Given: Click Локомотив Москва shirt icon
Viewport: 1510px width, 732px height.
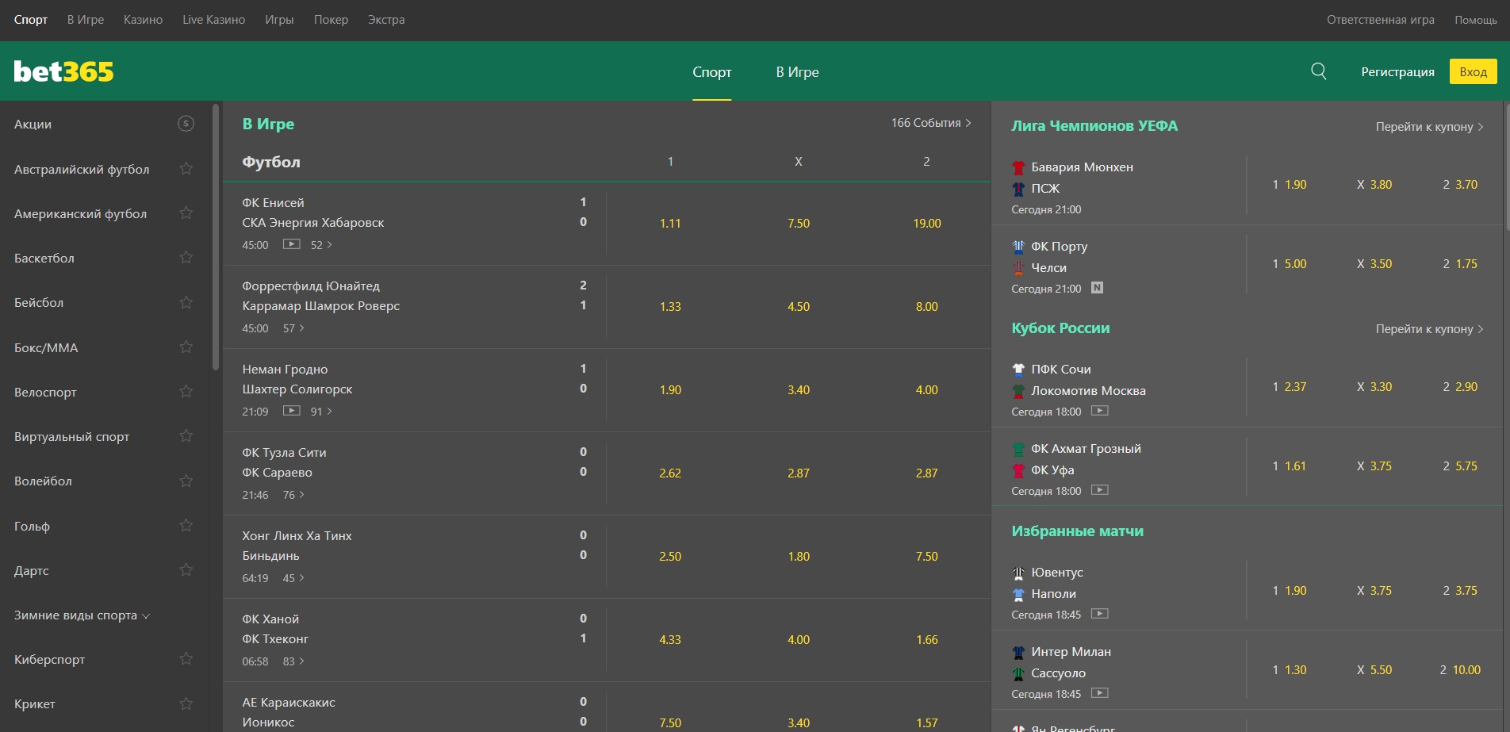Looking at the screenshot, I should point(1018,391).
